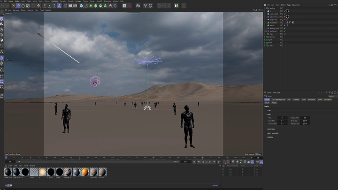This screenshot has width=338, height=190.
Task: Open the Simulate menu in the menu bar
Action: [x=78, y=1]
